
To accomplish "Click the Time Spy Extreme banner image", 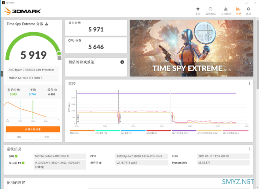I will point(192,48).
